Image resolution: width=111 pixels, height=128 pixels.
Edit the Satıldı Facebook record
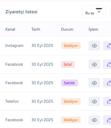[x=107, y=83]
